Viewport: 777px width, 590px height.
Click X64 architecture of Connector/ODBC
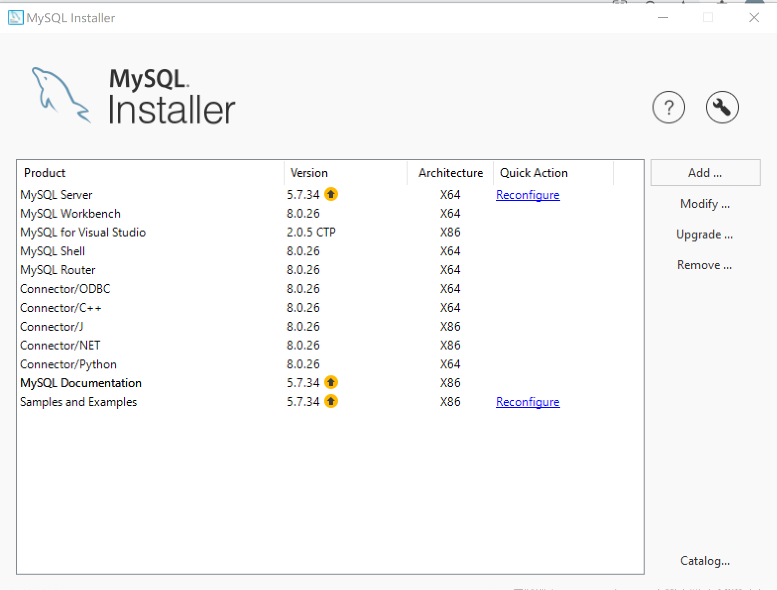[x=450, y=289]
